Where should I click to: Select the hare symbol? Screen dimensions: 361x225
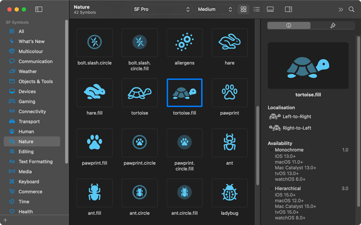pyautogui.click(x=230, y=42)
